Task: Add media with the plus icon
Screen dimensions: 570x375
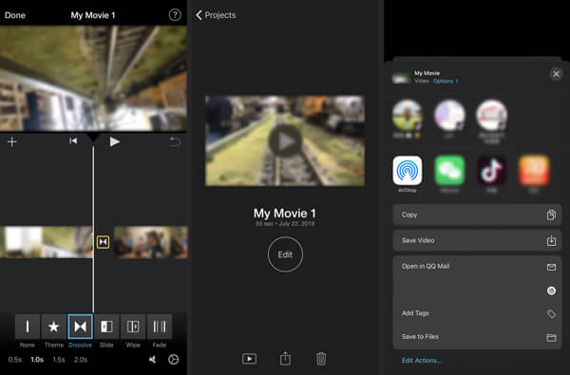Action: click(x=12, y=141)
